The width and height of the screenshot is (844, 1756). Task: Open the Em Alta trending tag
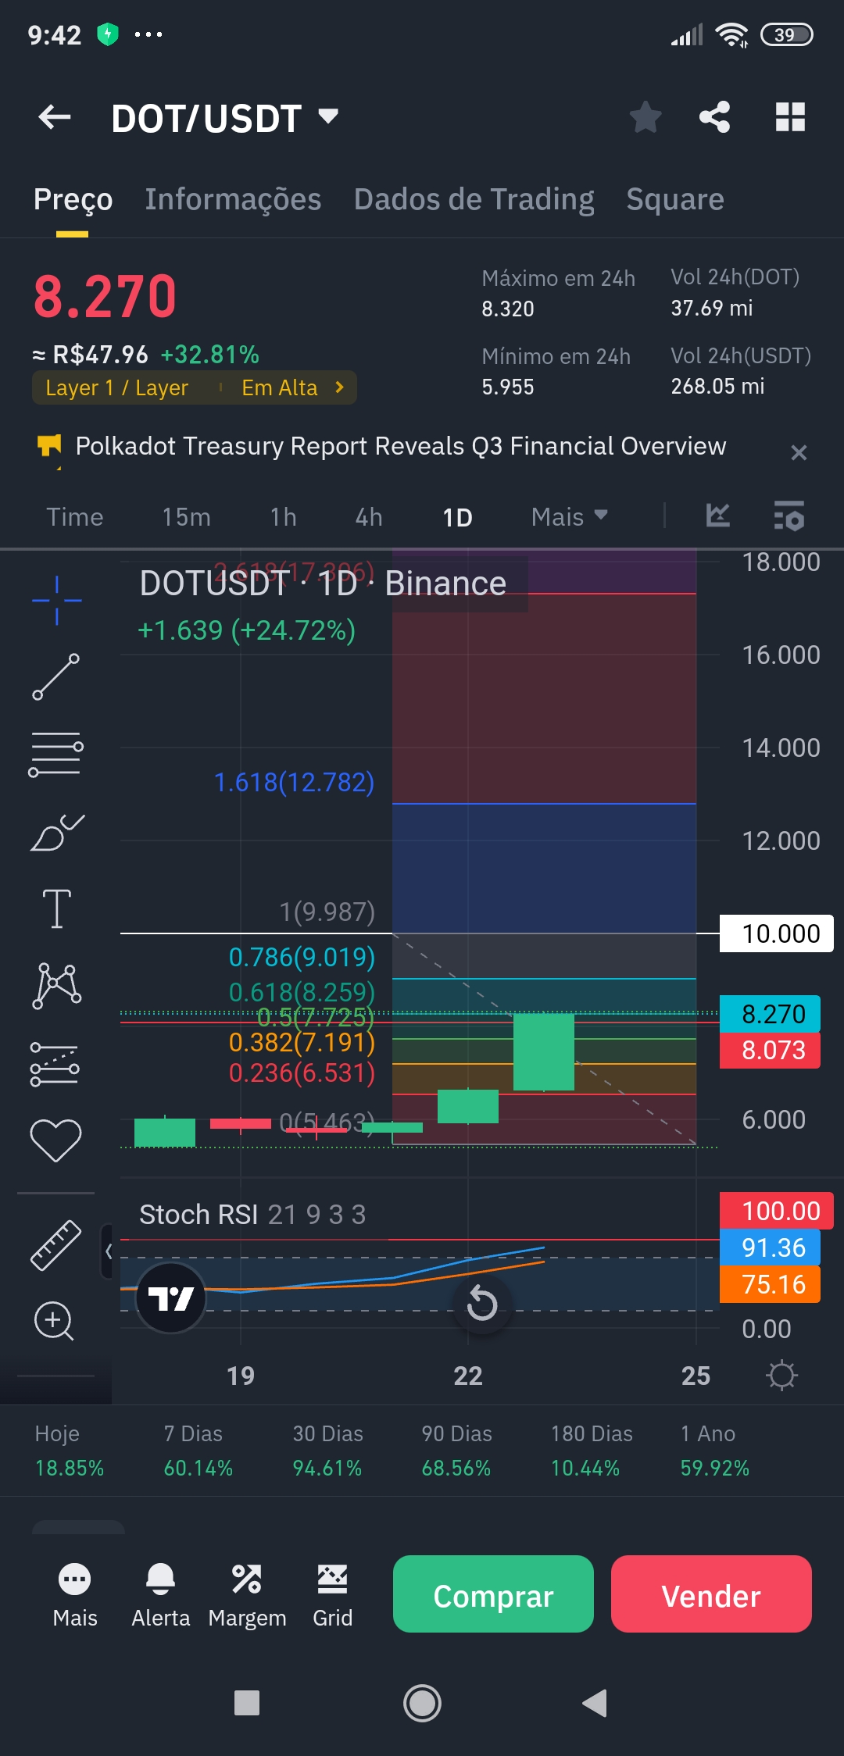[x=293, y=388]
